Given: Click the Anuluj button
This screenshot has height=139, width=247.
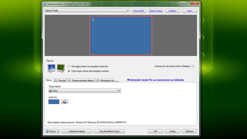Looking at the screenshot, I should pyautogui.click(x=172, y=131).
